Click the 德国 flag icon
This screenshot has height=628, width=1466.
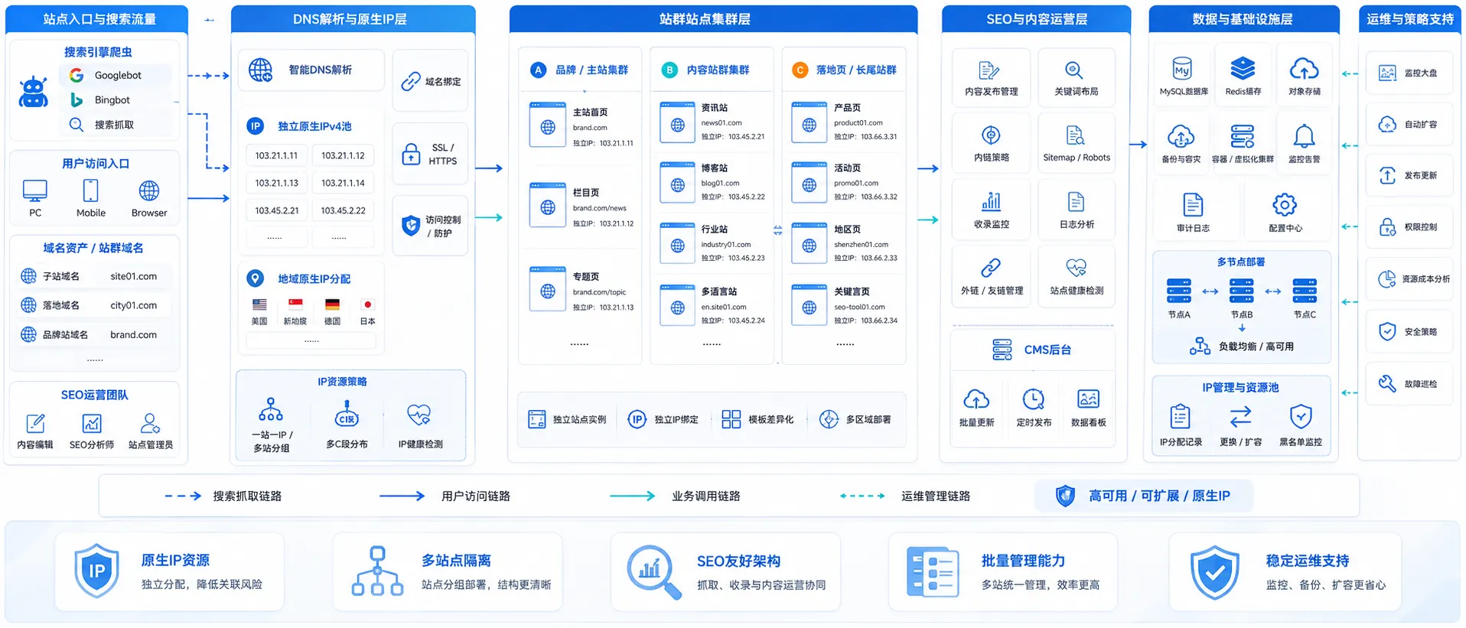click(332, 304)
